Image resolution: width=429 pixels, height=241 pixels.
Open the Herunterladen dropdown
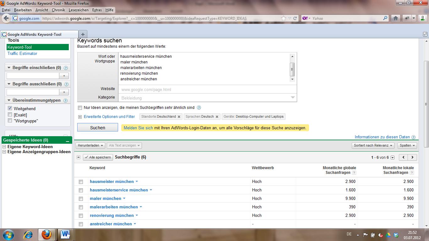click(x=91, y=146)
